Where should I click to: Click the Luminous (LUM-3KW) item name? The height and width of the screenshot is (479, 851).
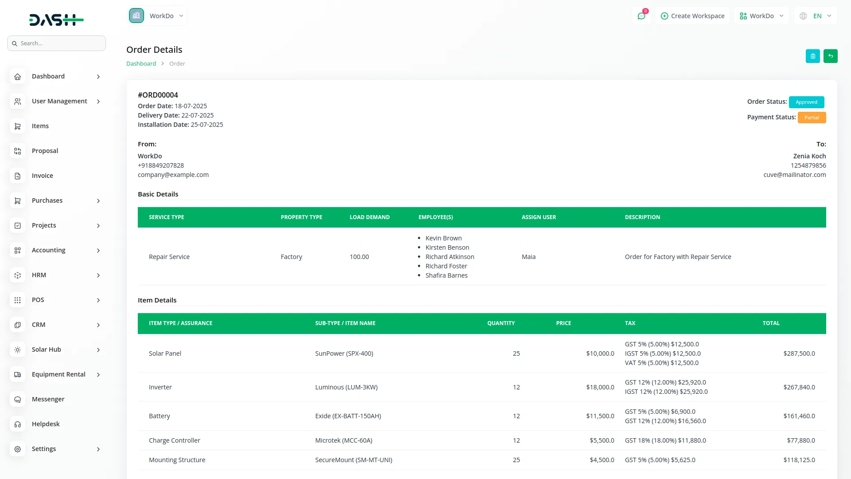pos(346,387)
